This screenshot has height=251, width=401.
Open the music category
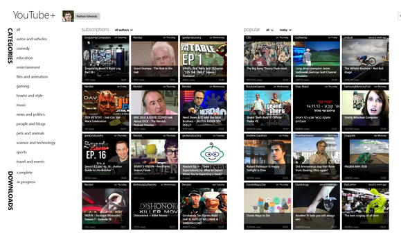21,105
